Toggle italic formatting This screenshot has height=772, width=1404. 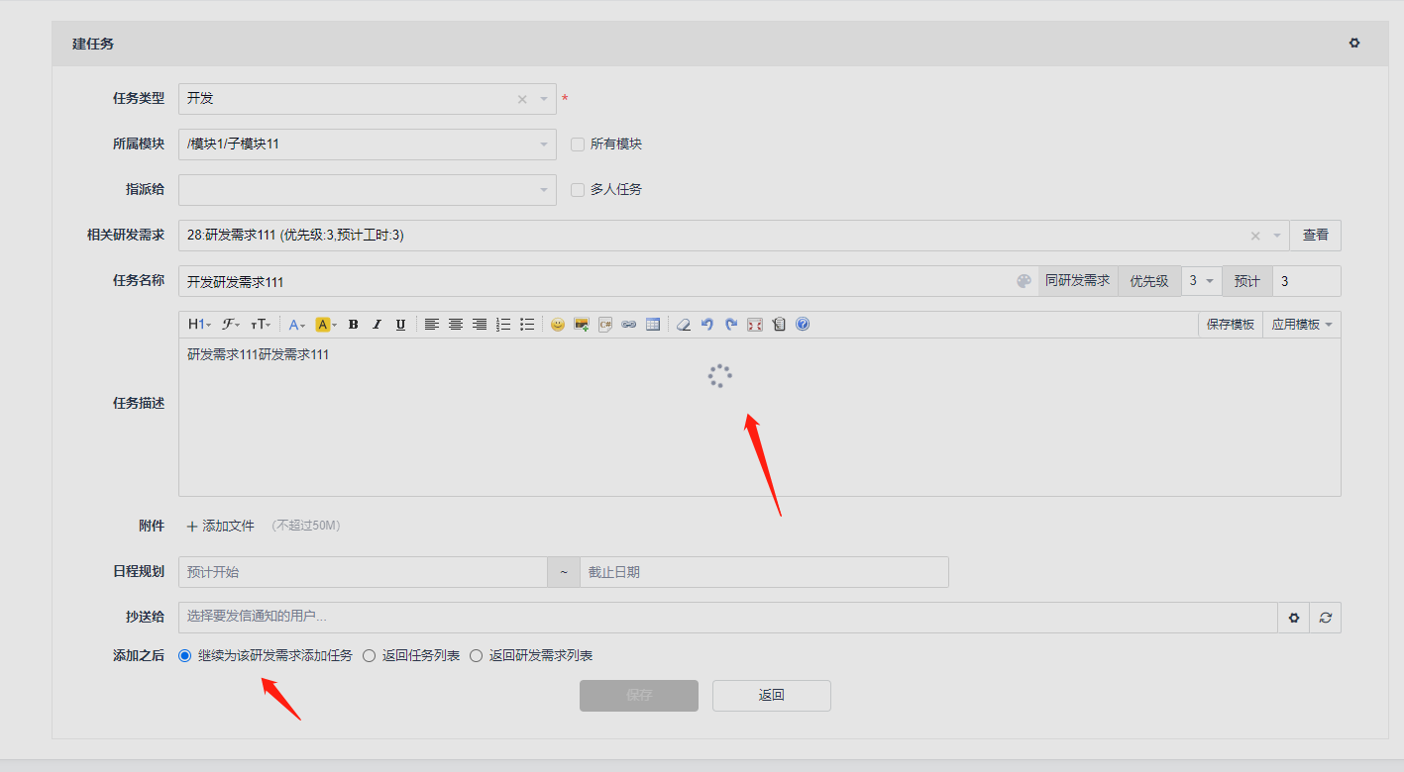click(x=377, y=325)
